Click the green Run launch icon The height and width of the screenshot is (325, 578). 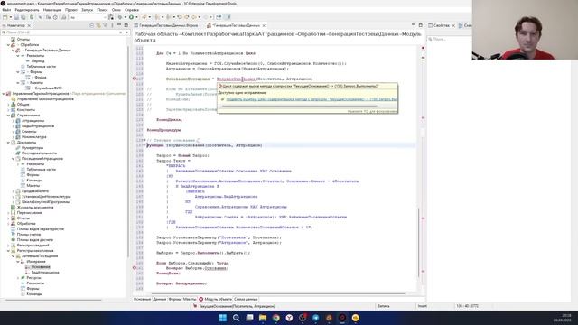coord(131,17)
